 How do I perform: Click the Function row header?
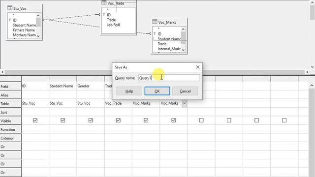click(11, 130)
